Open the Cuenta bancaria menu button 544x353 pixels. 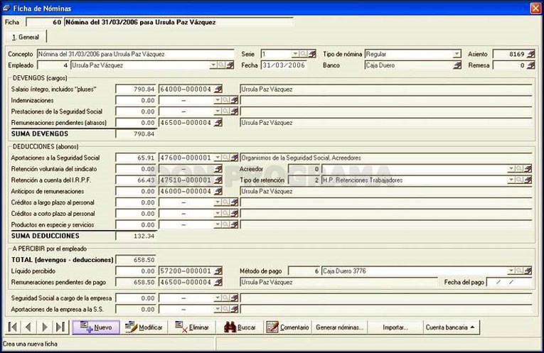(x=451, y=327)
